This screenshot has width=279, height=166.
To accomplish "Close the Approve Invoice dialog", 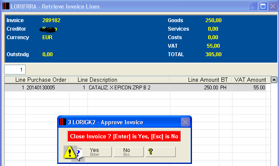I will [x=185, y=122].
